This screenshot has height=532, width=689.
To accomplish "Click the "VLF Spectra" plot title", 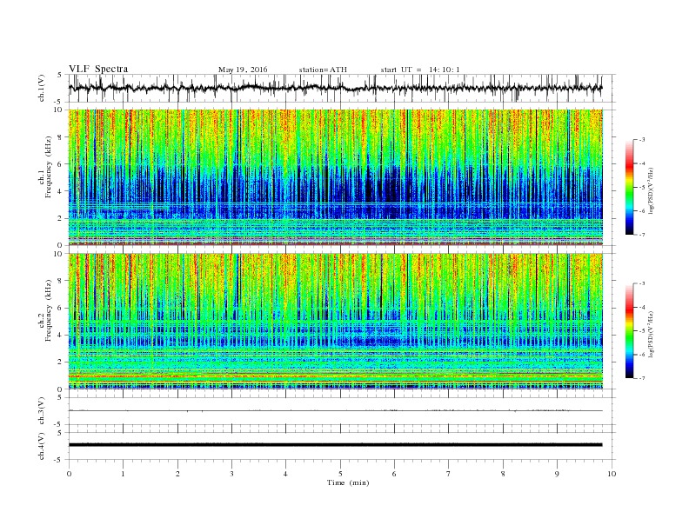I will (98, 69).
